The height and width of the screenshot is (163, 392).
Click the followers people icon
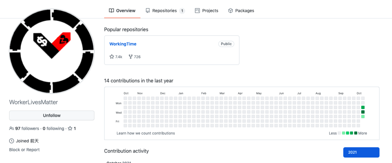pyautogui.click(x=12, y=128)
